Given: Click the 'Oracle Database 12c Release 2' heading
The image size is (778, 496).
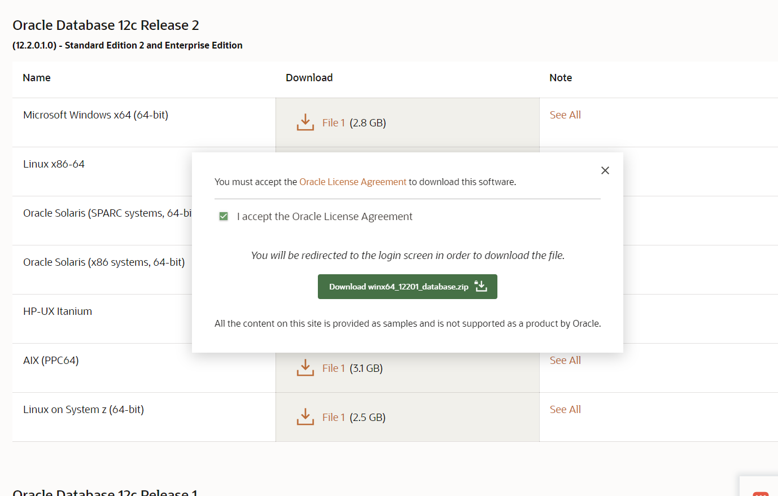Looking at the screenshot, I should pyautogui.click(x=106, y=25).
